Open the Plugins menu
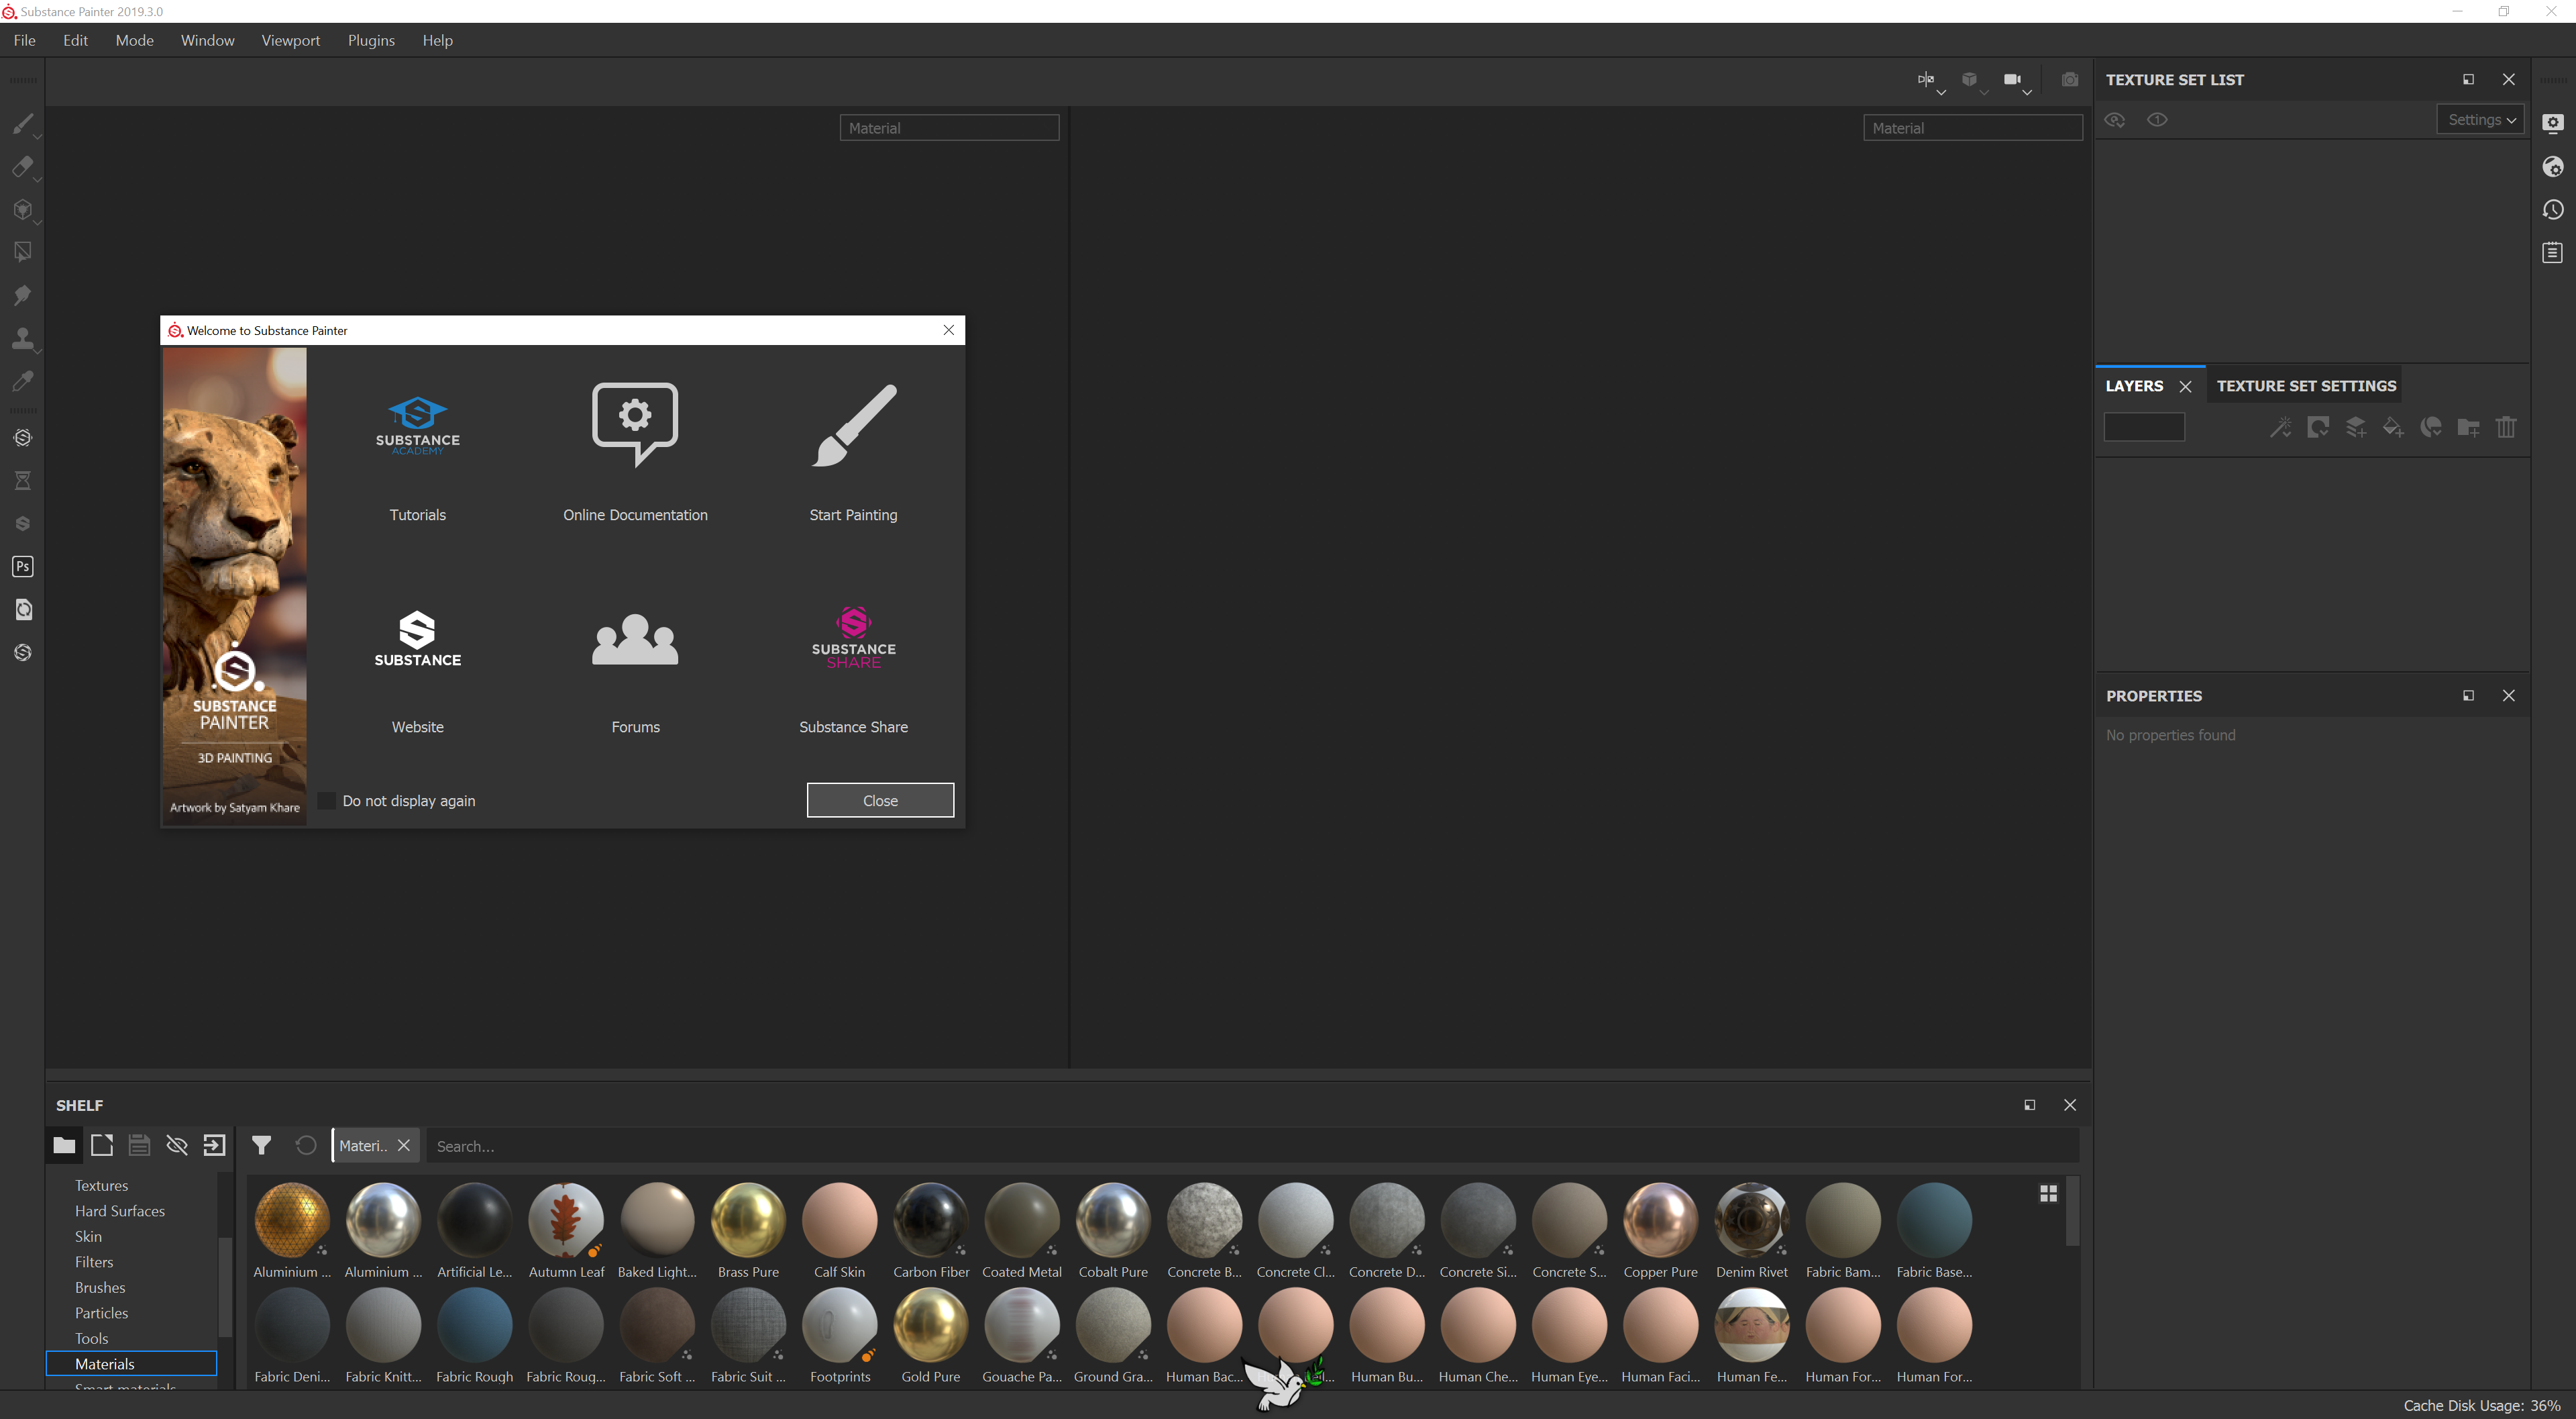Image resolution: width=2576 pixels, height=1419 pixels. pyautogui.click(x=371, y=40)
